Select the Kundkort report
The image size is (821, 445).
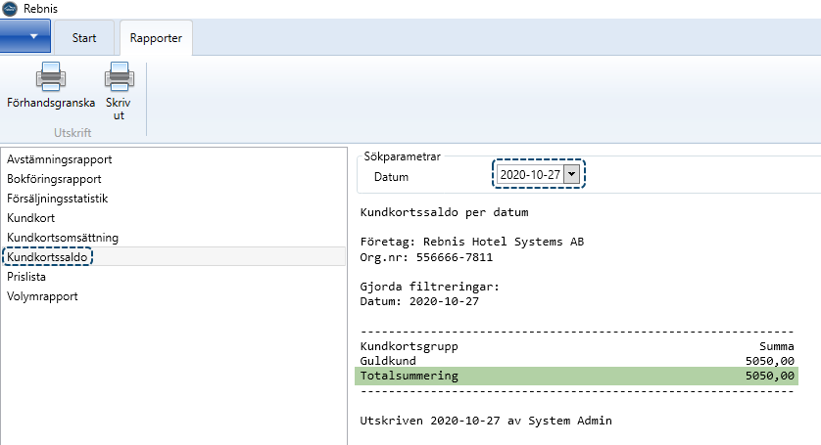coord(31,218)
